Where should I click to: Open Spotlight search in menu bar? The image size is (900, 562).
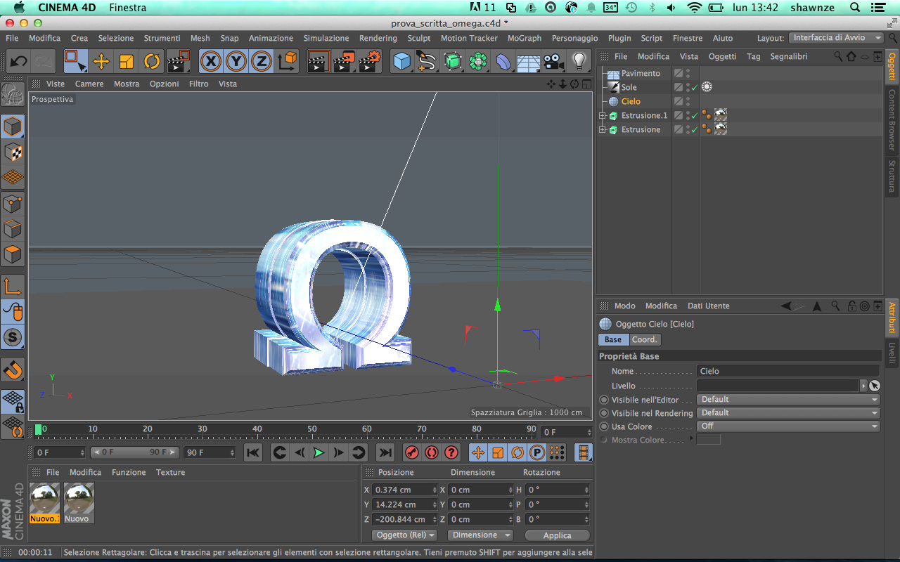[x=855, y=8]
